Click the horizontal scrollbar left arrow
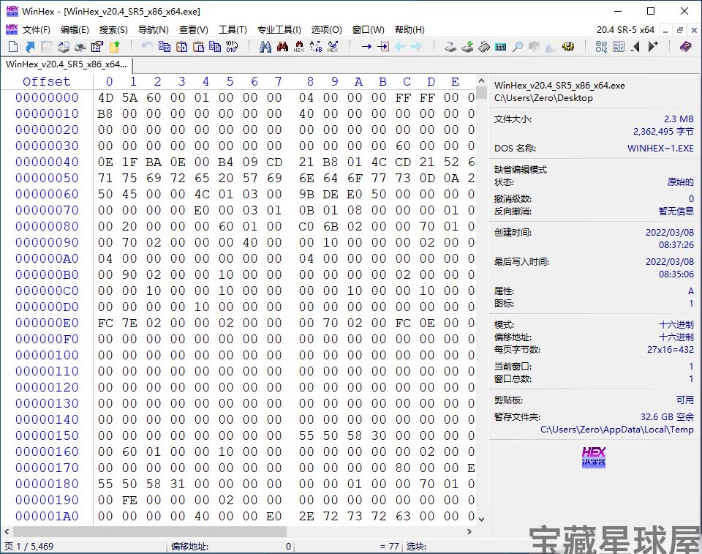Image resolution: width=702 pixels, height=554 pixels. pos(7,531)
